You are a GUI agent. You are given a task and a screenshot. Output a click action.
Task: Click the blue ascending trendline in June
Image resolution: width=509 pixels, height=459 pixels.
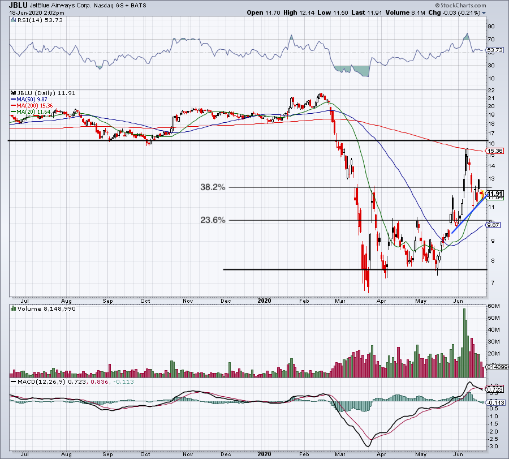click(469, 214)
